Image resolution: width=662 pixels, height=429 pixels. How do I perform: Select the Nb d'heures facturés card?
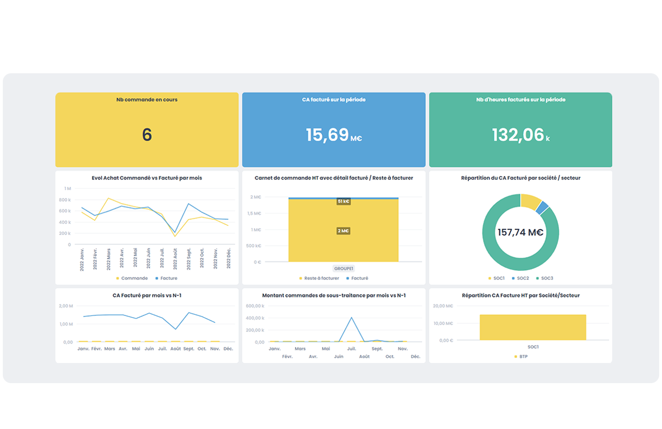[x=520, y=130]
